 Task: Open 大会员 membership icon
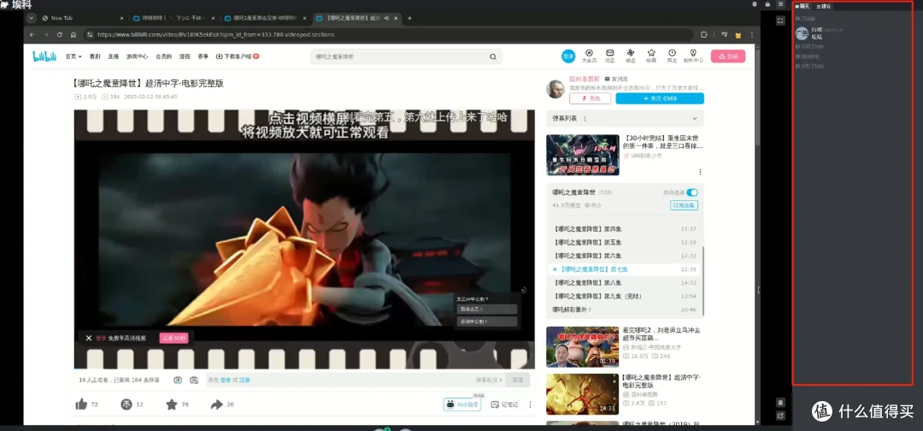(x=589, y=56)
